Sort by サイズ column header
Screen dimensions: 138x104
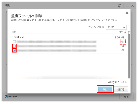123,32
